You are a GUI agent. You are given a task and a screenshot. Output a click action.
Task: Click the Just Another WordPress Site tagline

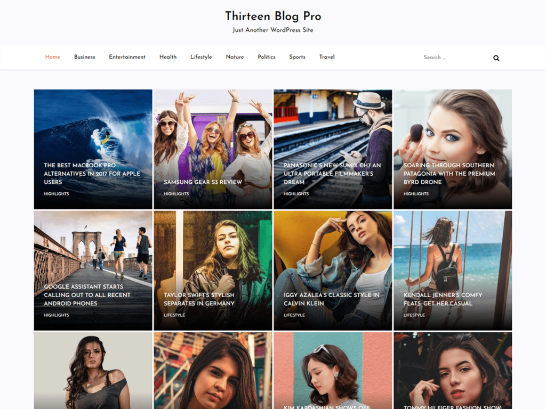tap(273, 30)
